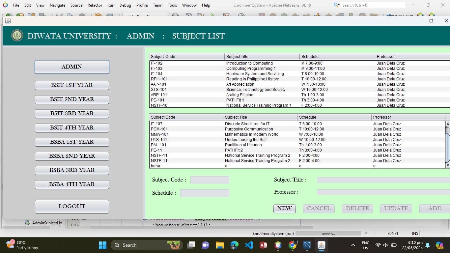Open the Tools menu

[x=172, y=5]
